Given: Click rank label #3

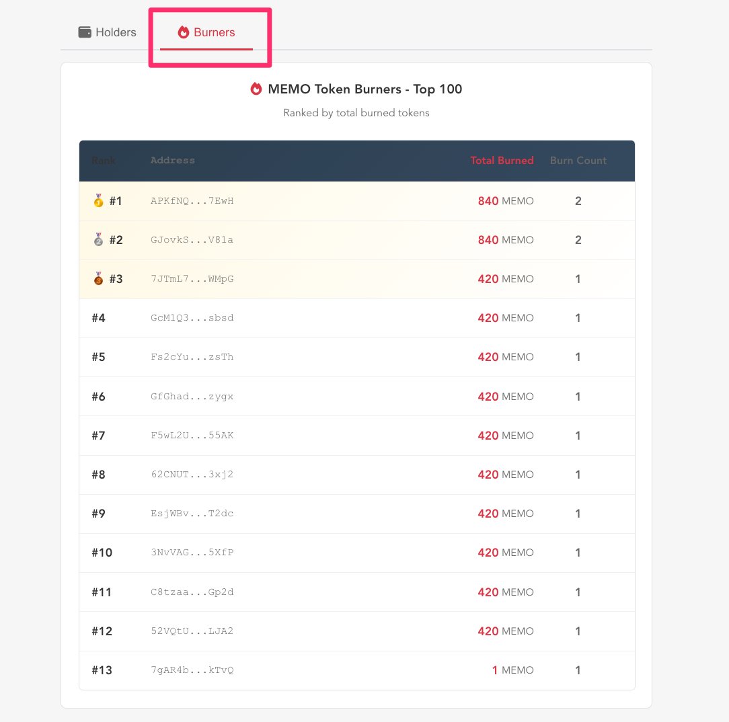Looking at the screenshot, I should [116, 279].
